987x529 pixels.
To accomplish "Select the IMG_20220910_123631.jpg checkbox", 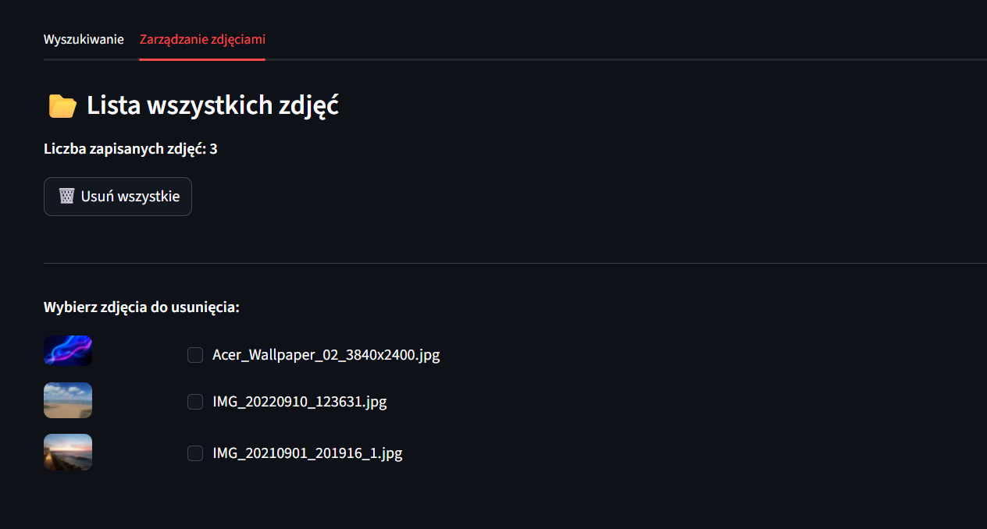I will [195, 403].
